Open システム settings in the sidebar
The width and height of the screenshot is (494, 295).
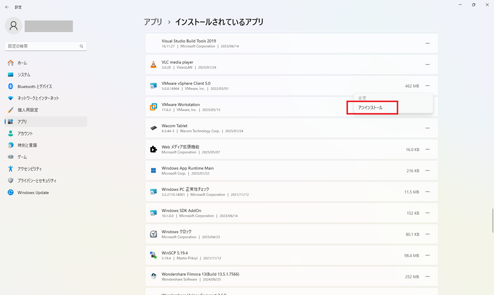pos(46,75)
